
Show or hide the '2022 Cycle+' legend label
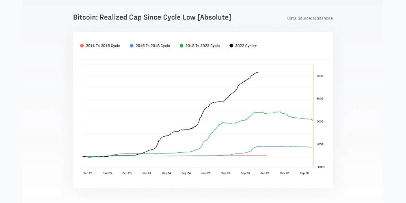coord(246,46)
